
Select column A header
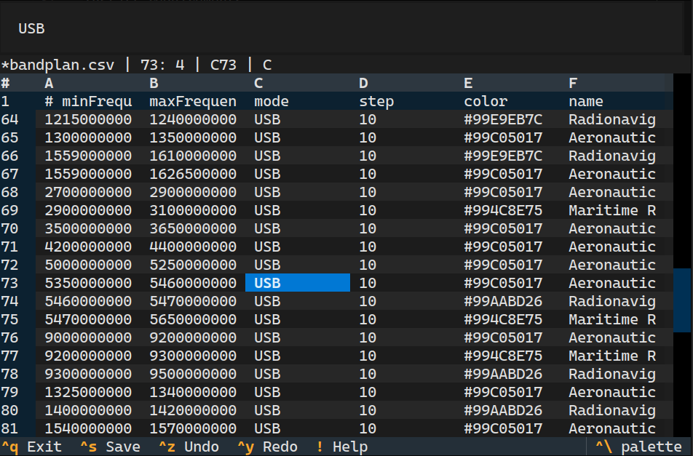pos(49,83)
